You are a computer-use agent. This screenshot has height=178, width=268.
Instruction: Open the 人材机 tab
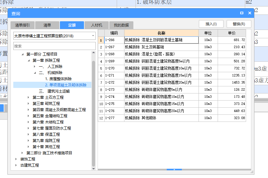[x=97, y=25]
